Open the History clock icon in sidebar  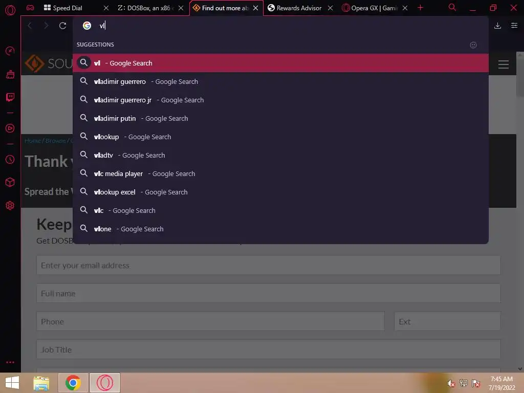click(x=10, y=160)
